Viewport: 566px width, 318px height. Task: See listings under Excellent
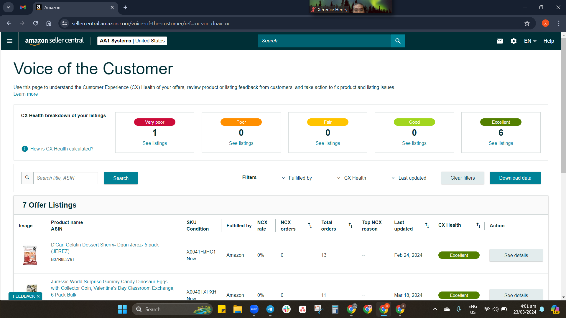(x=501, y=143)
